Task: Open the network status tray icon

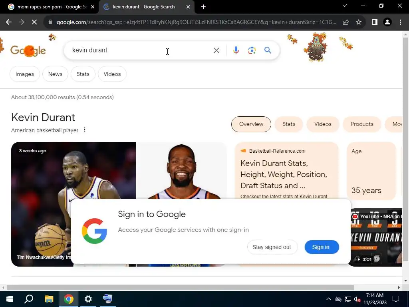Action: coord(348,299)
